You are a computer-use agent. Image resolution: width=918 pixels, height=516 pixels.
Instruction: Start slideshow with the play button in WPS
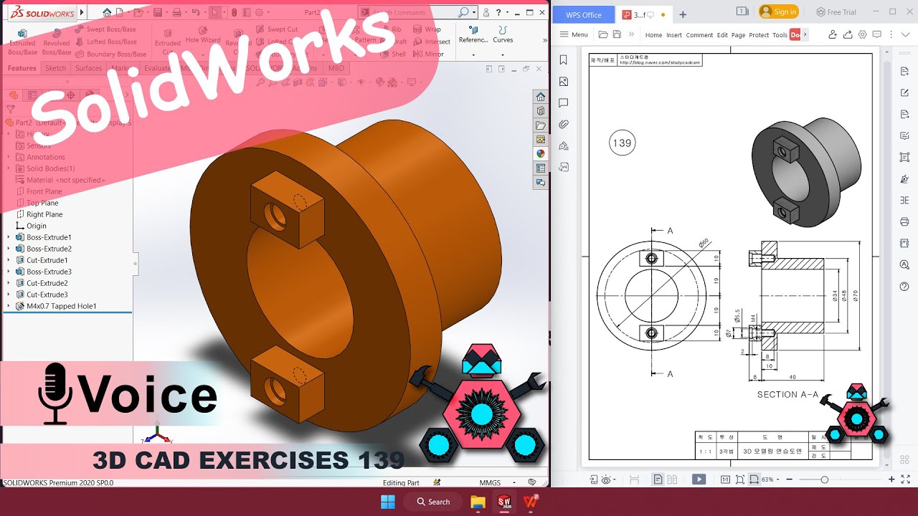[x=699, y=479]
